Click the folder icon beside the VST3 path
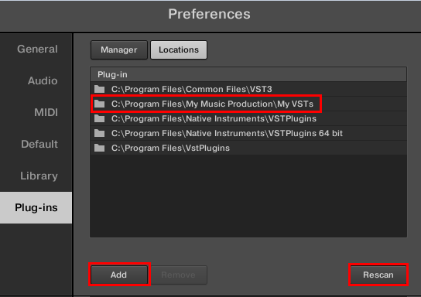The height and width of the screenshot is (297, 421). click(99, 89)
